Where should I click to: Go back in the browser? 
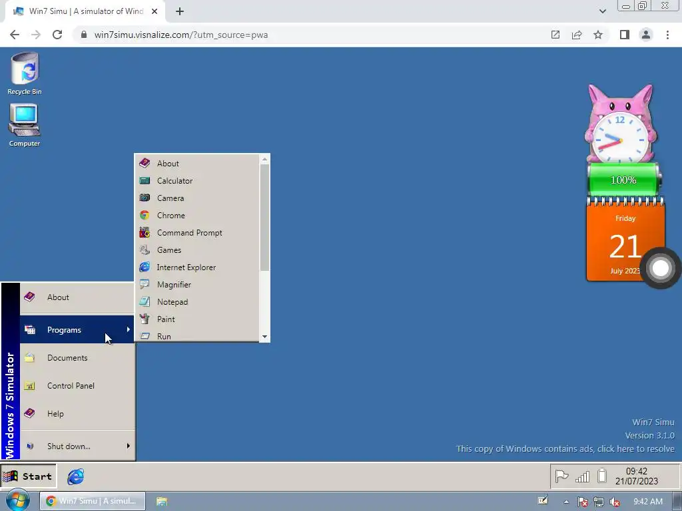15,35
